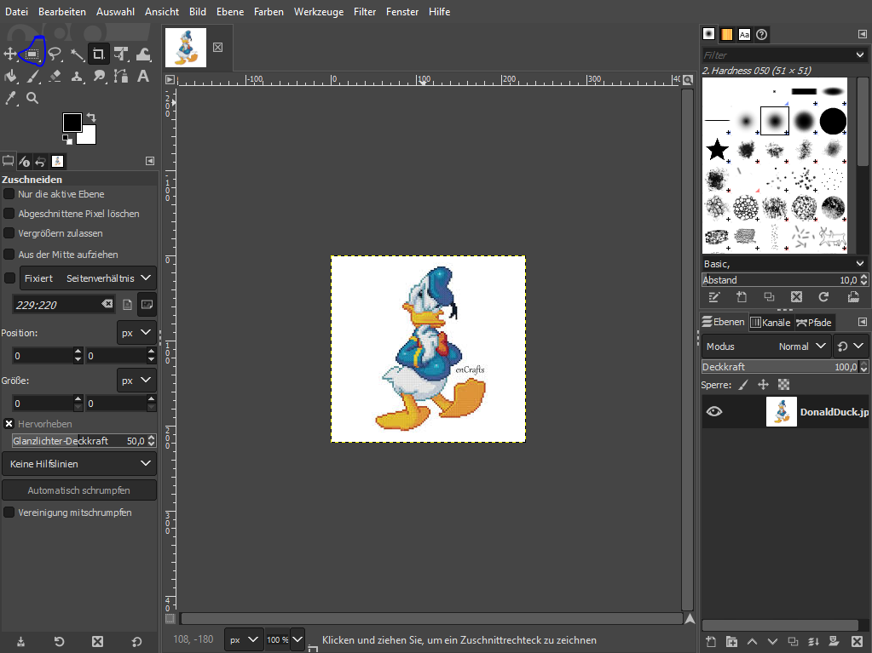872x653 pixels.
Task: Open the 'Keine Hilfslinien' dropdown
Action: pos(78,464)
